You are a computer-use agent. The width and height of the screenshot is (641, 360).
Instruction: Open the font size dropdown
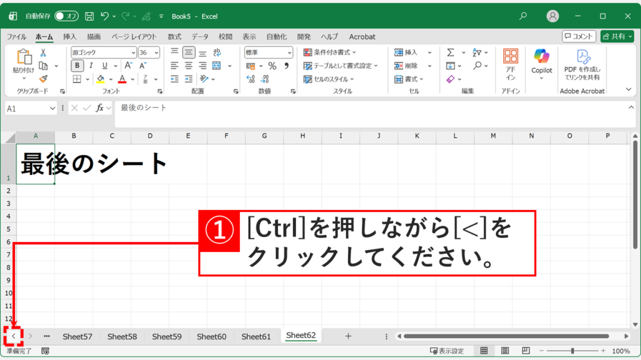(156, 52)
